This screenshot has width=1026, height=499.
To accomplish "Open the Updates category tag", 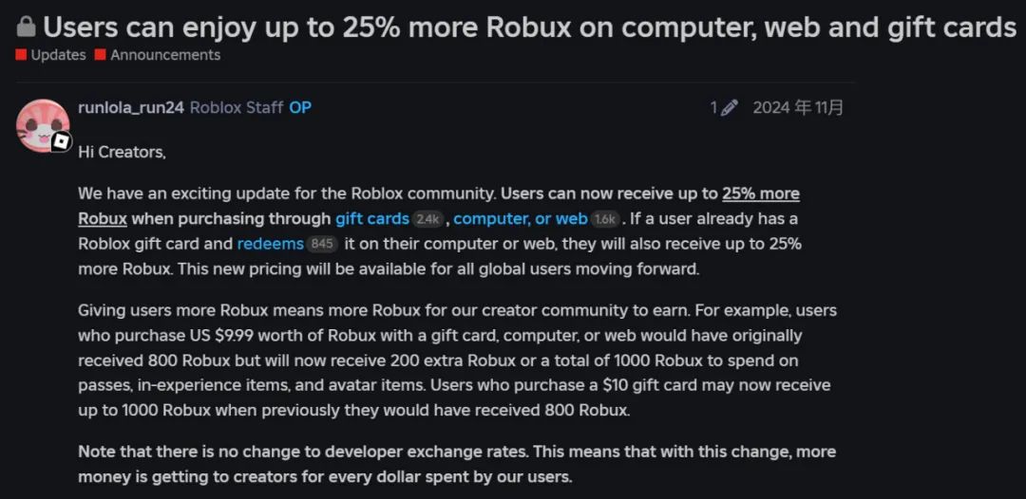I will click(x=58, y=55).
